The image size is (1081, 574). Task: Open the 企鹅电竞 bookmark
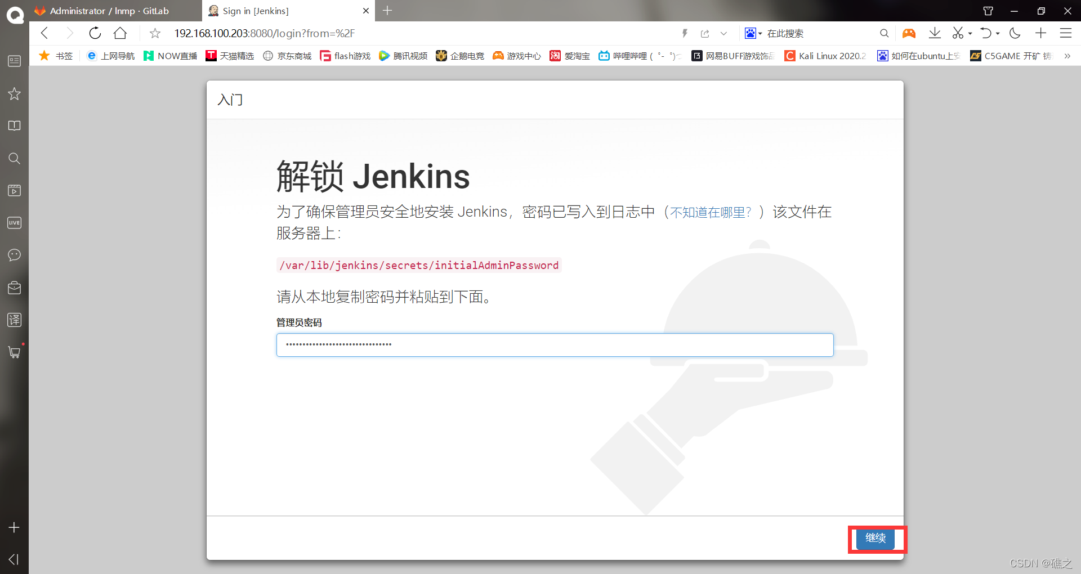[x=461, y=56]
